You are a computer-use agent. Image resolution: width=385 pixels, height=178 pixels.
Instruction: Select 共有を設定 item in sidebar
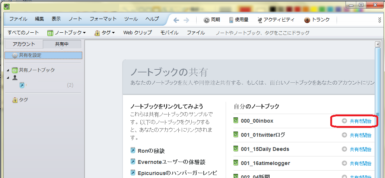[44, 55]
